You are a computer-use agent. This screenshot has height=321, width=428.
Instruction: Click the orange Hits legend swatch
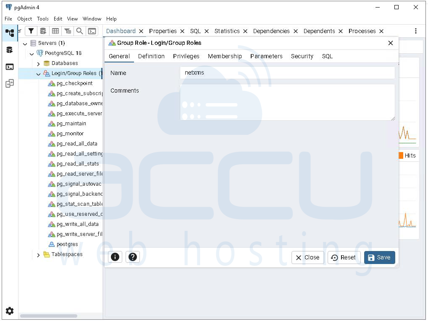point(401,155)
